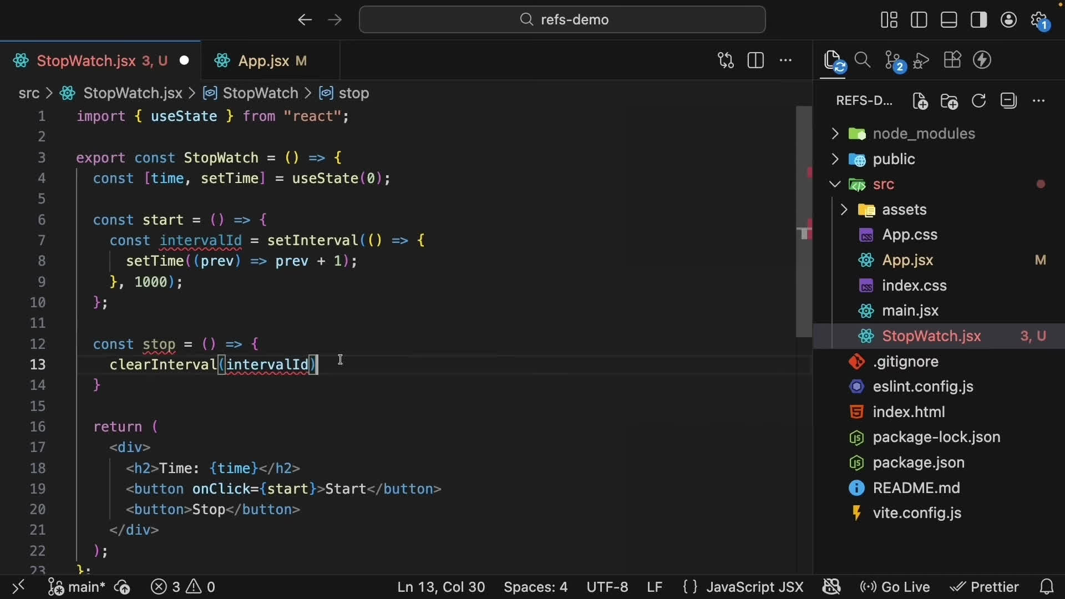Start Go Live server
This screenshot has width=1065, height=599.
click(x=896, y=587)
